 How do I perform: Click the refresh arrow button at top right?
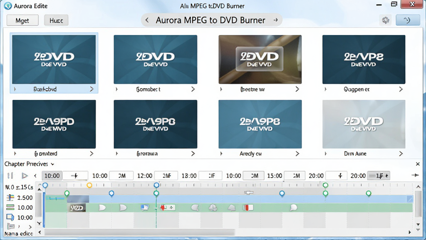(408, 20)
